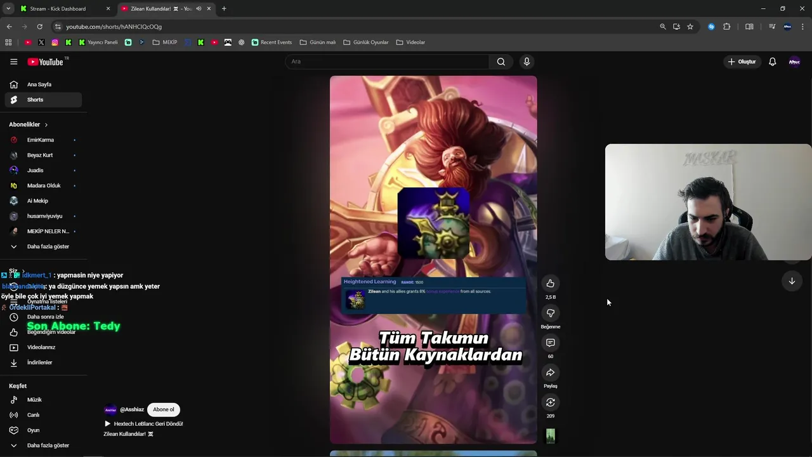The width and height of the screenshot is (812, 457).
Task: Open the browser extensions puzzle icon
Action: tap(727, 27)
